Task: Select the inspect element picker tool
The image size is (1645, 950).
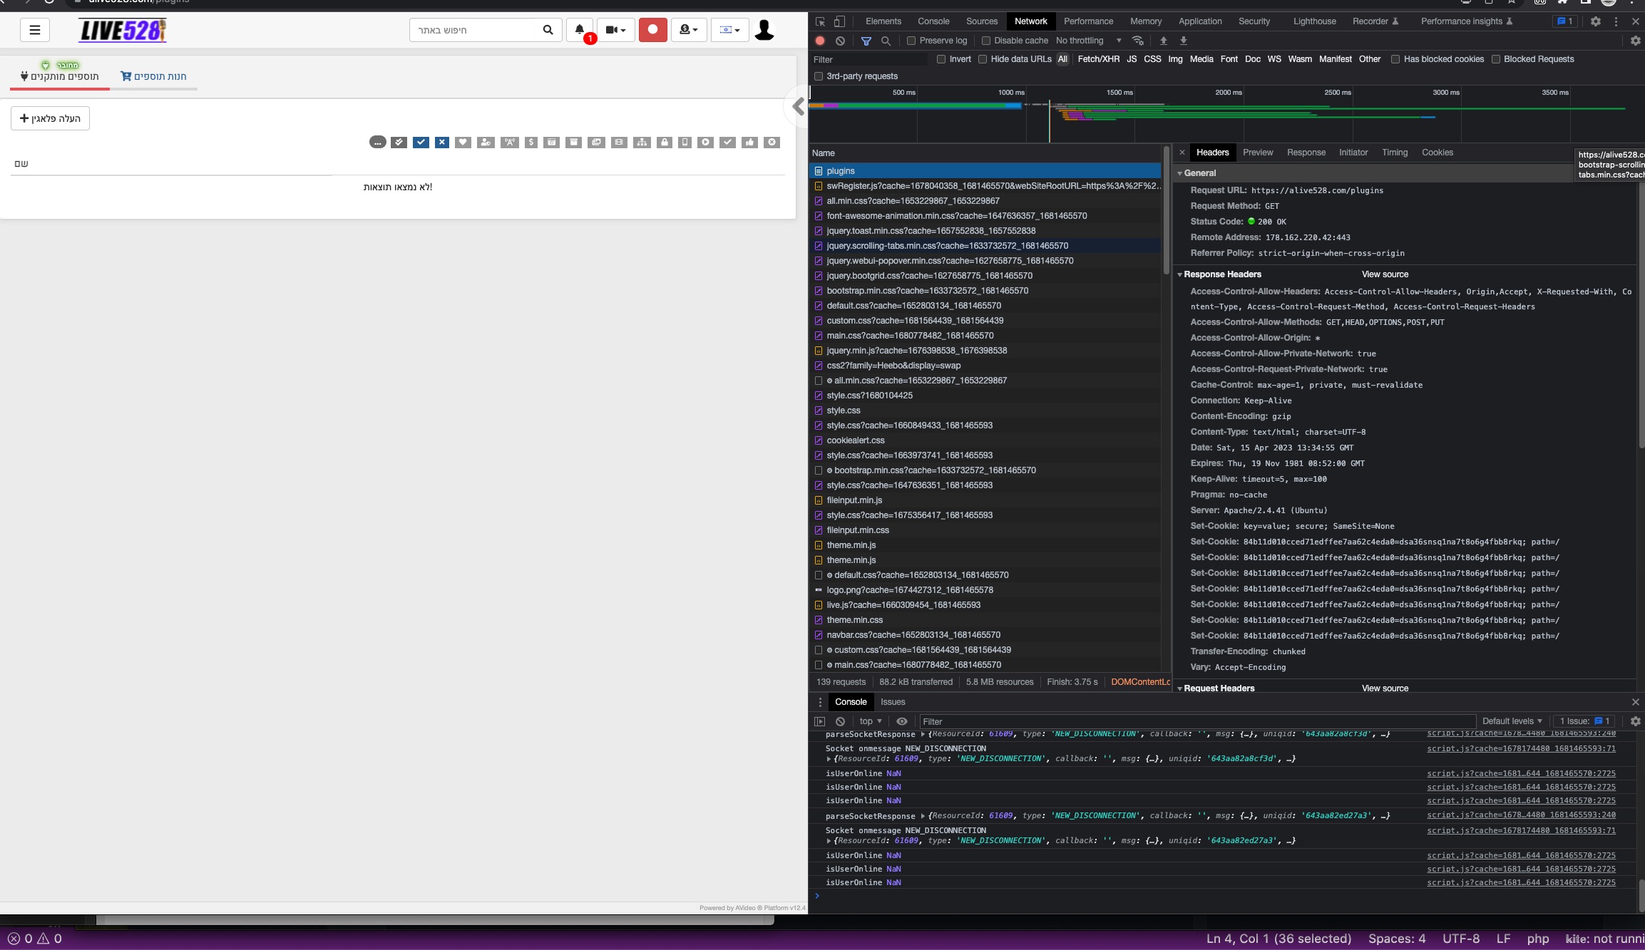Action: 819,21
